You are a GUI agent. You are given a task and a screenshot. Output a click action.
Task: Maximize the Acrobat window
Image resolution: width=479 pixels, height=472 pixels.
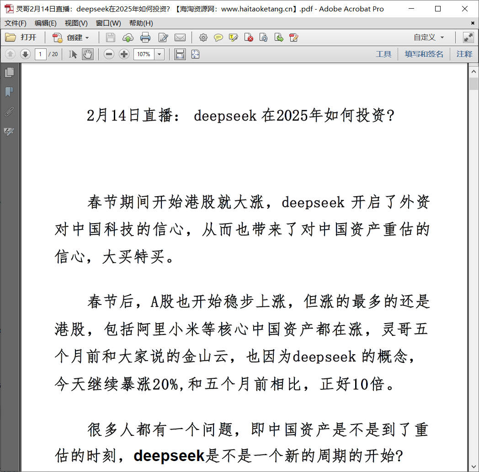(x=438, y=9)
